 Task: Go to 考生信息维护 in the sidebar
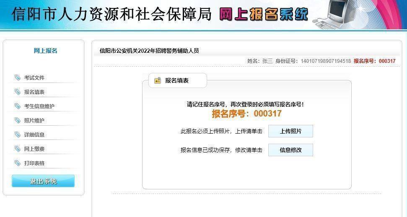[39, 106]
